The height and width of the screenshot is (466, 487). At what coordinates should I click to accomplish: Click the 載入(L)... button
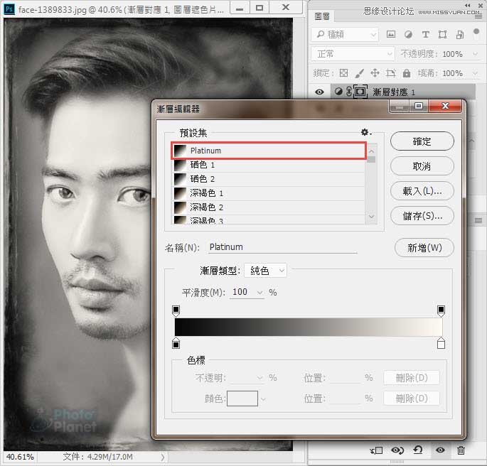(422, 191)
